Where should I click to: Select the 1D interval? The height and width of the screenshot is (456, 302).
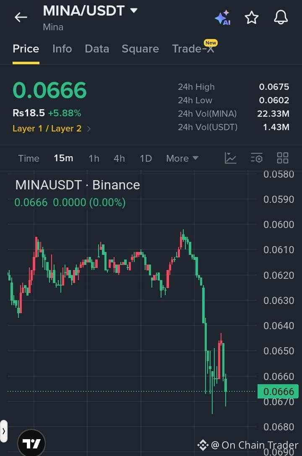coord(146,158)
